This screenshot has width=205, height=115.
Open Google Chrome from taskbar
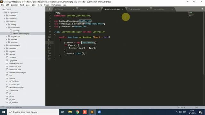pyautogui.click(x=78, y=112)
